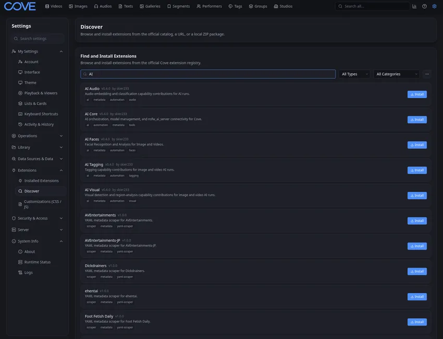Viewport: 443px width, 339px height.
Task: Install the AI Faces extension
Action: 417,145
